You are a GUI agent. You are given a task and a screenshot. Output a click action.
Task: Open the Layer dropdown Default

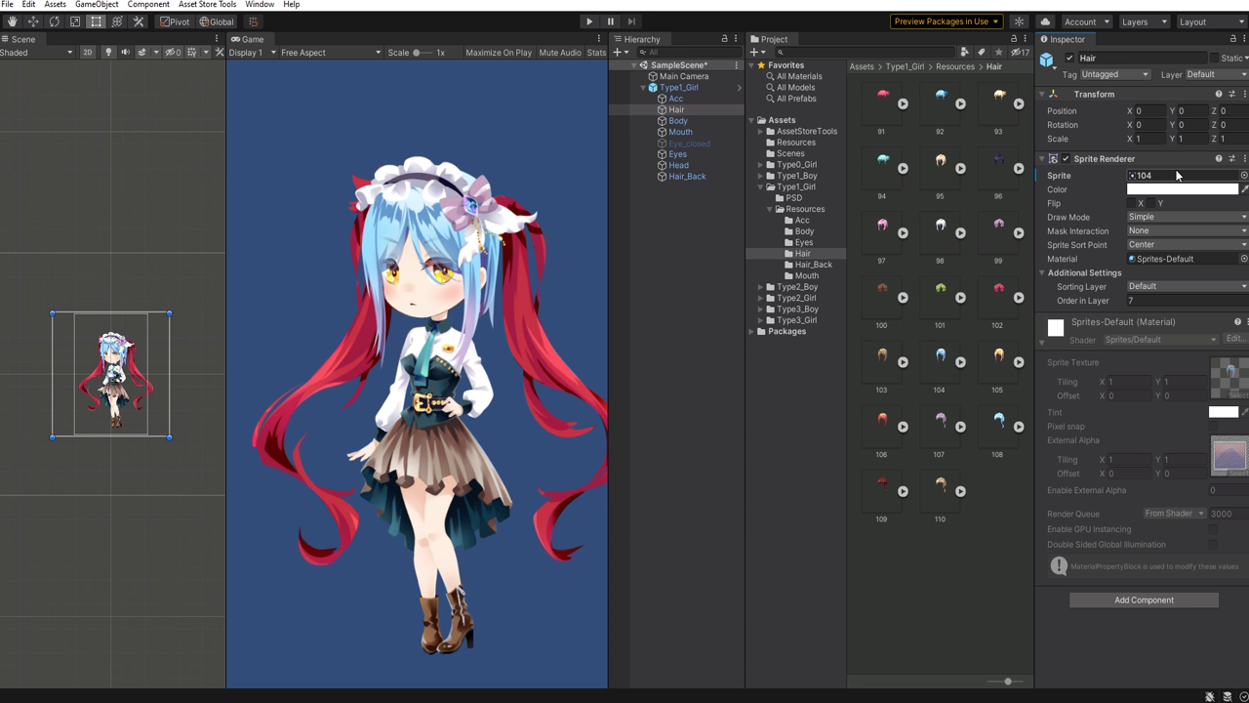click(1217, 74)
